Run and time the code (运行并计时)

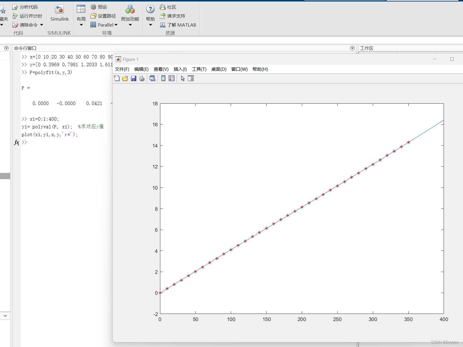pyautogui.click(x=28, y=16)
